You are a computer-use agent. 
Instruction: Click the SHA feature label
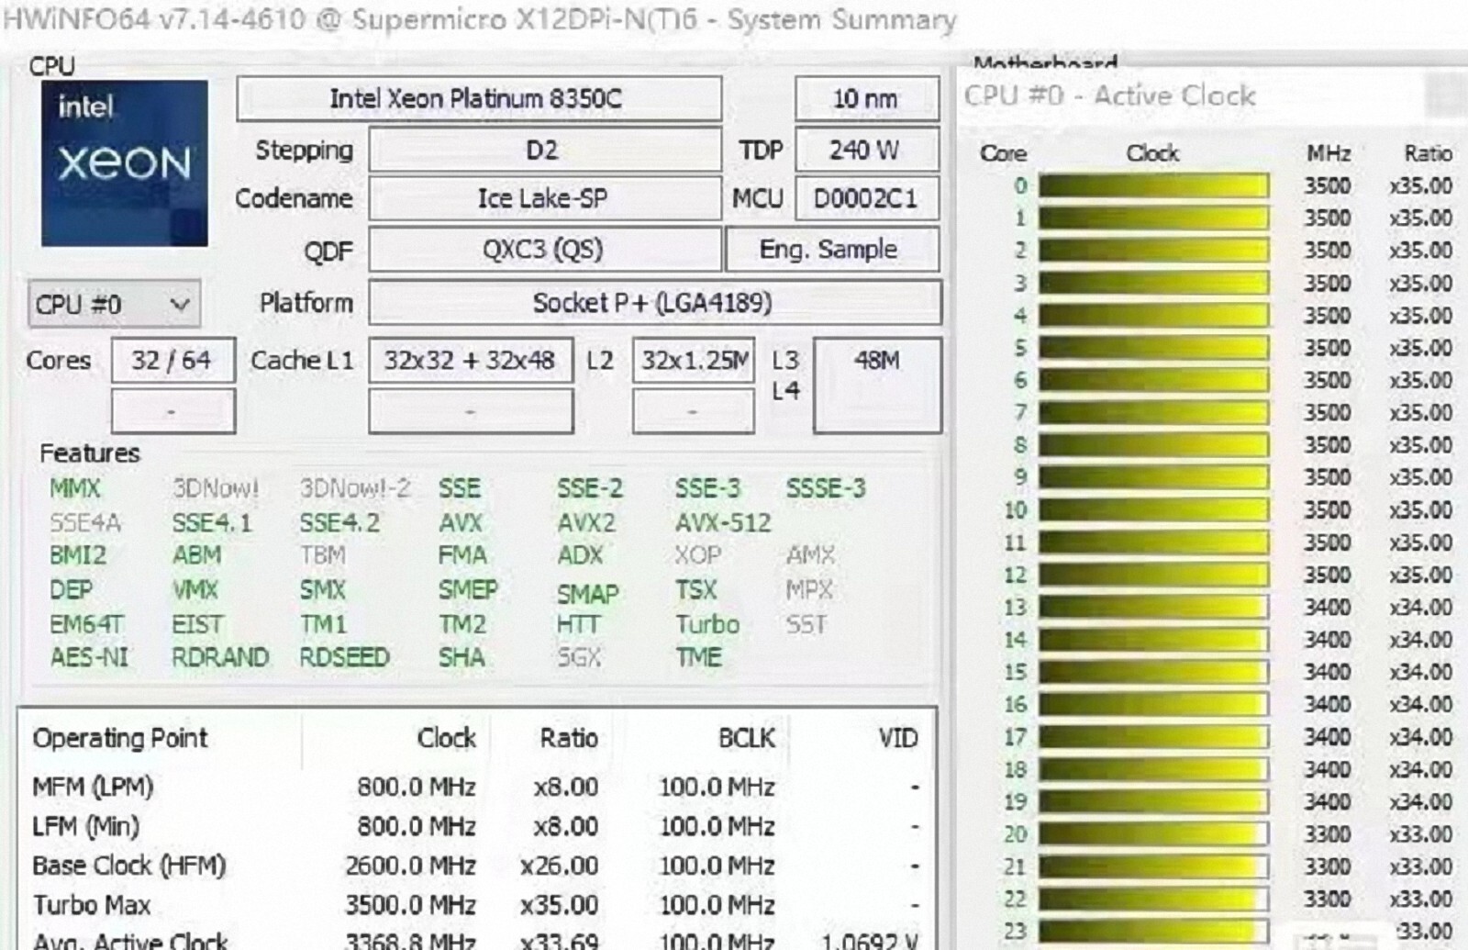click(462, 657)
